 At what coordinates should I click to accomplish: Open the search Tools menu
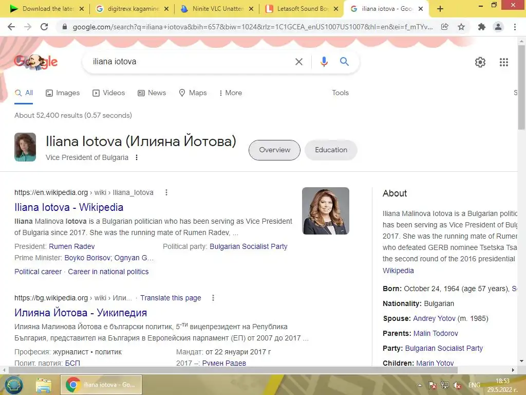click(x=340, y=93)
